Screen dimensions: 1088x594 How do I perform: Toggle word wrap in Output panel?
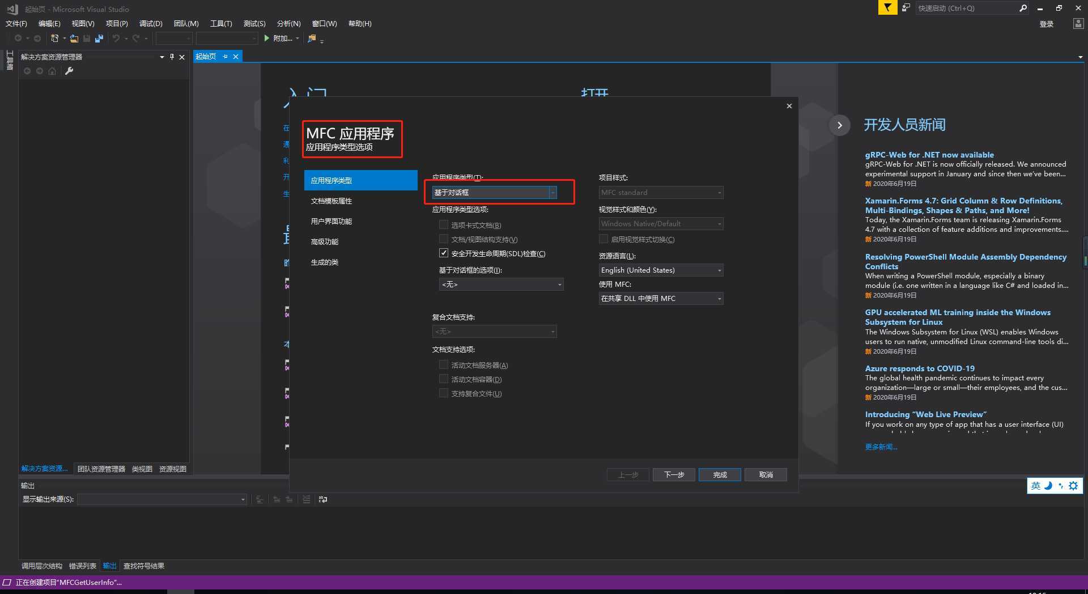coord(323,499)
